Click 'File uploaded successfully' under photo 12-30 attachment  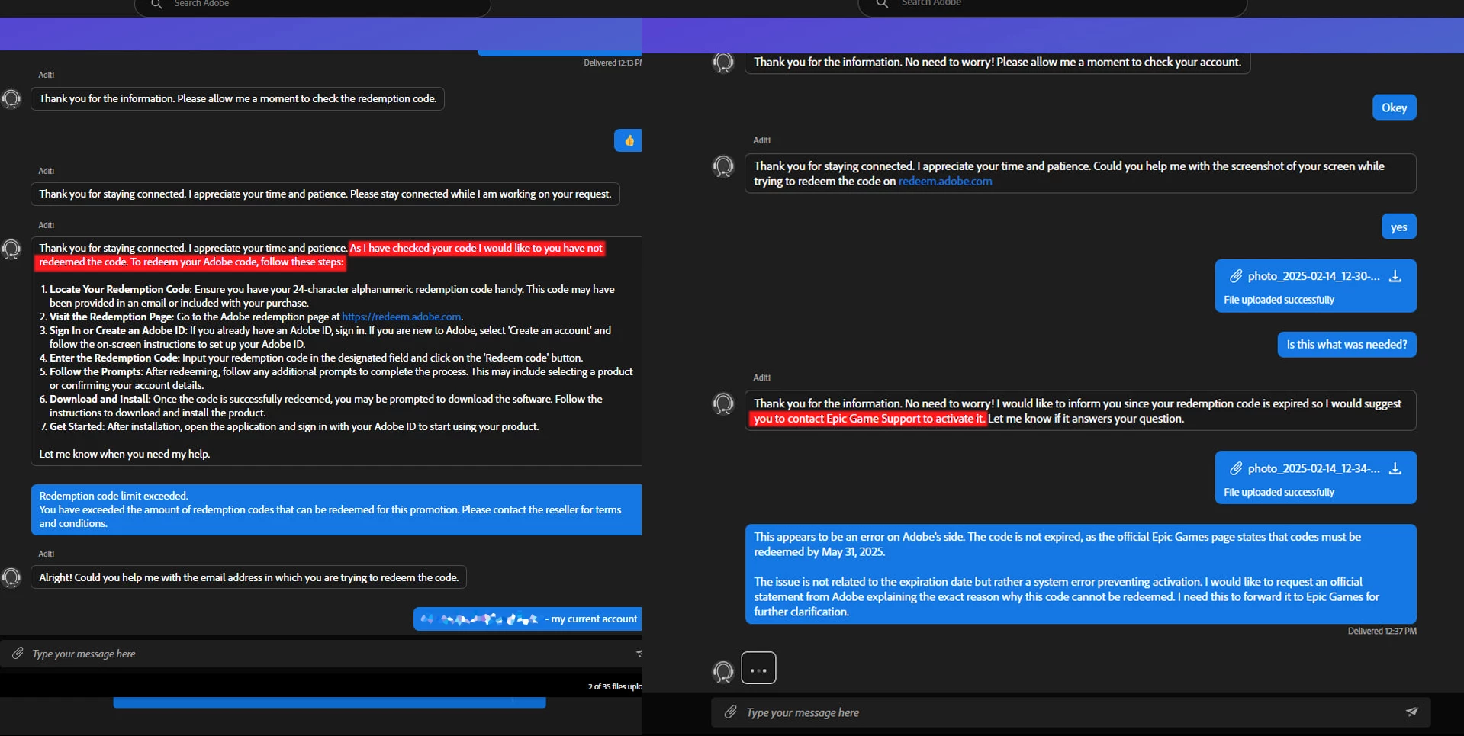[1279, 300]
